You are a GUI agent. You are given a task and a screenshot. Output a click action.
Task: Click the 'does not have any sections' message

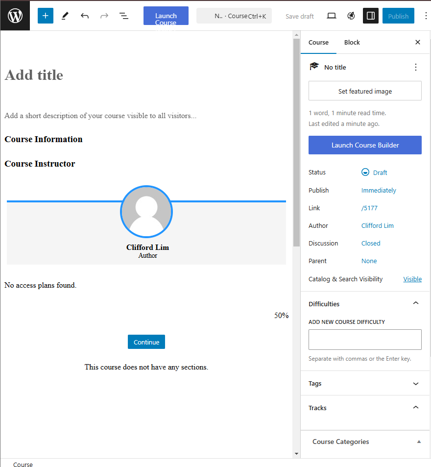click(146, 367)
